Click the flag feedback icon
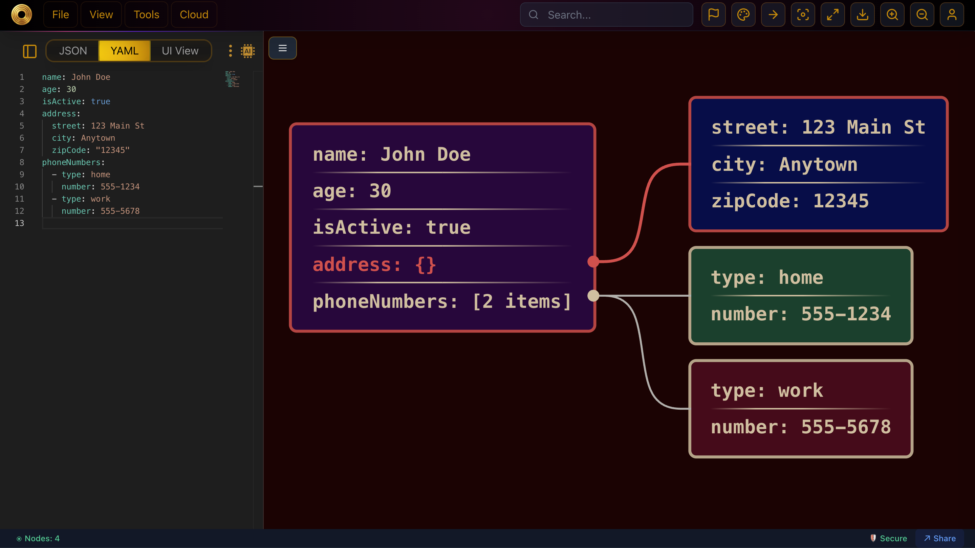The width and height of the screenshot is (975, 548). click(x=713, y=14)
